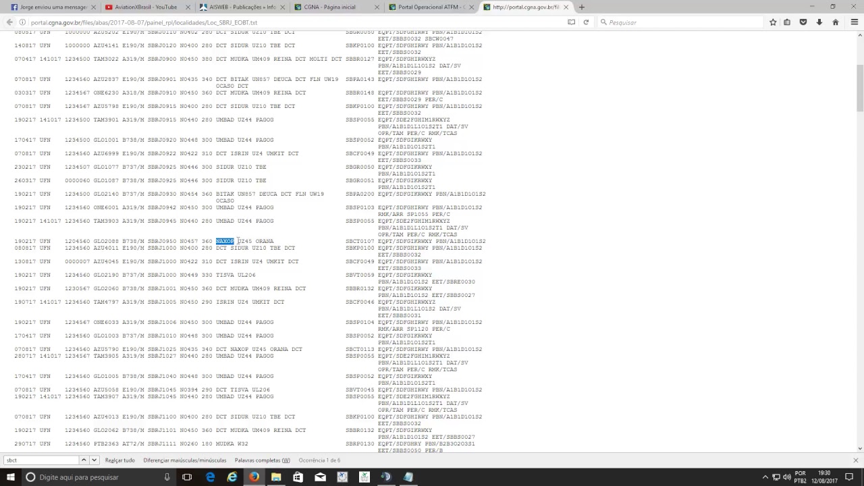Click the vertical page scrollbar thumb

(x=859, y=88)
